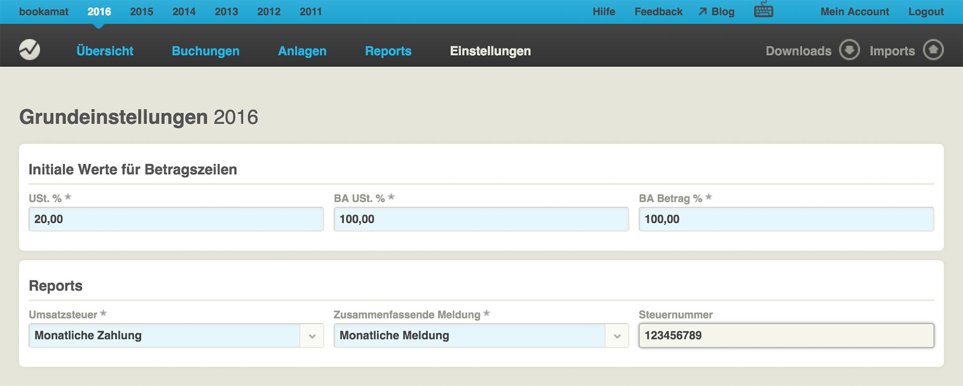Navigate to Übersicht
The width and height of the screenshot is (963, 386).
tap(105, 51)
